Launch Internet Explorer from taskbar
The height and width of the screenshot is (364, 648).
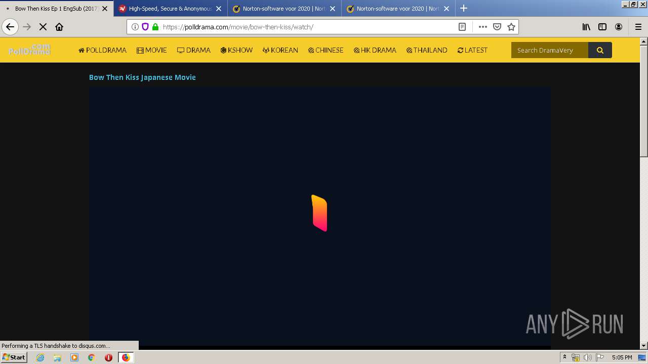[40, 357]
